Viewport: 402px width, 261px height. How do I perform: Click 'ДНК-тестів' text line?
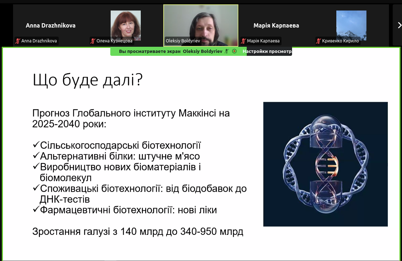(65, 199)
